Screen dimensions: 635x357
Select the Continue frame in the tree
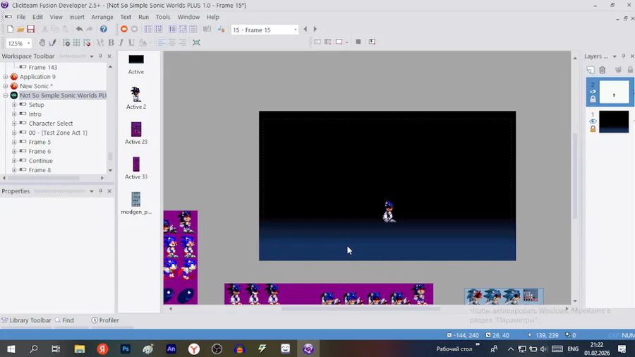click(x=40, y=161)
